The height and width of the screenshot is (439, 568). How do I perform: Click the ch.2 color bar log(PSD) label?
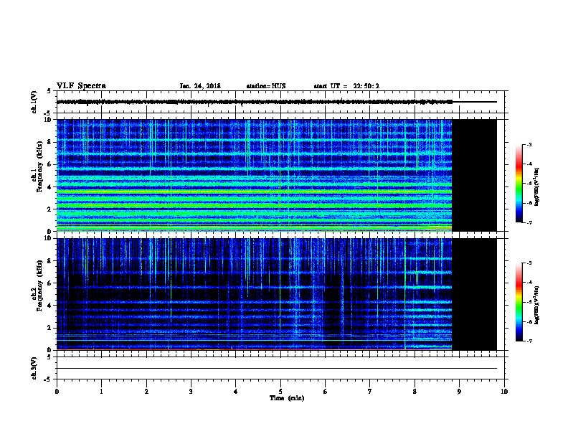click(537, 305)
